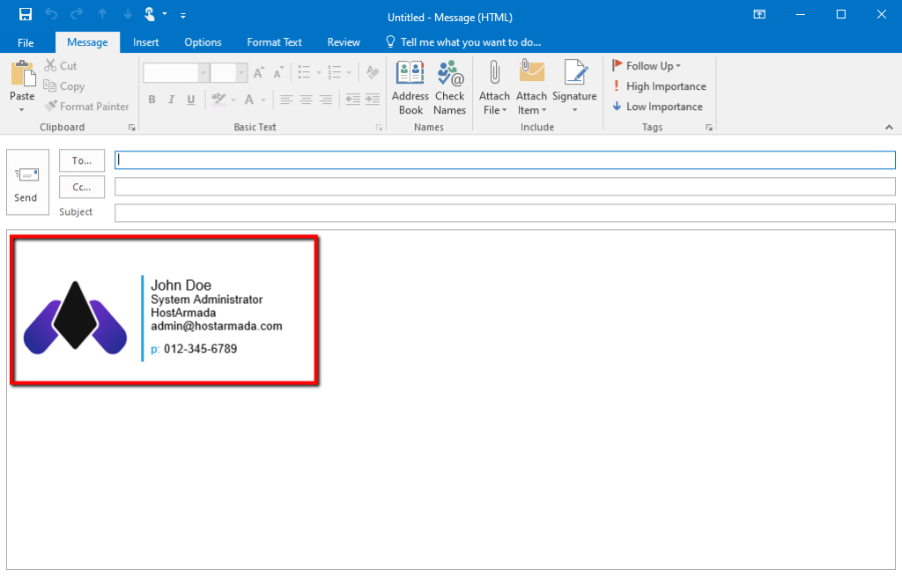Click the Cut scissors icon
The image size is (902, 577).
(52, 66)
